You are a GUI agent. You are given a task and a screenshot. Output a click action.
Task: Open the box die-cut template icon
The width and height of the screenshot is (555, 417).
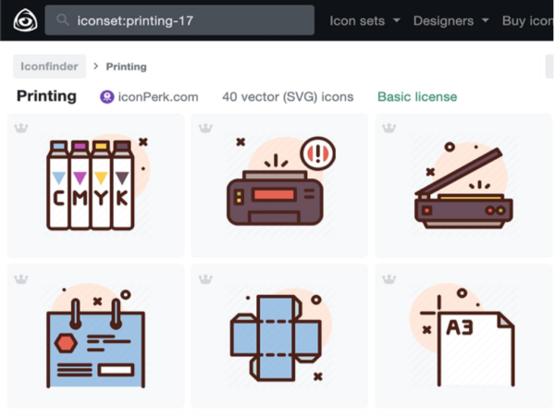pos(278,337)
